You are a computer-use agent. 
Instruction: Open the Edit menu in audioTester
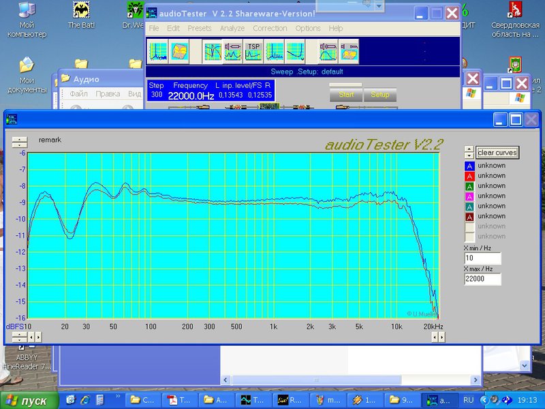pyautogui.click(x=174, y=28)
